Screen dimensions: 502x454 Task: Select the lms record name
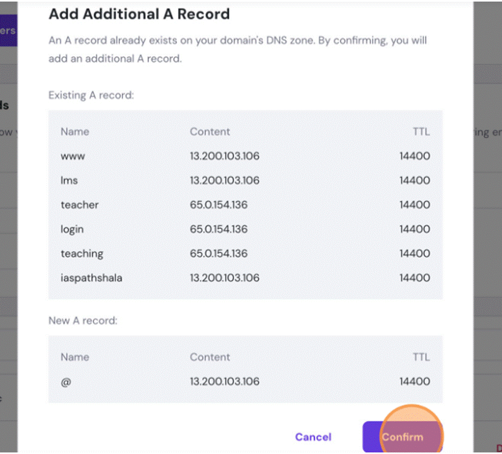(x=69, y=181)
